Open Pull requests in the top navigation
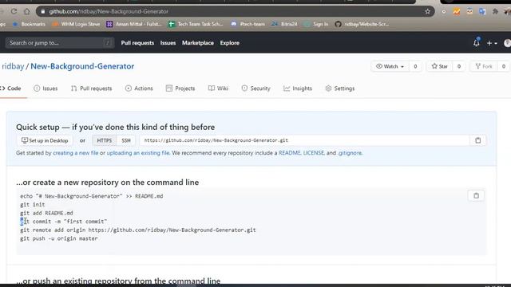 pyautogui.click(x=137, y=42)
